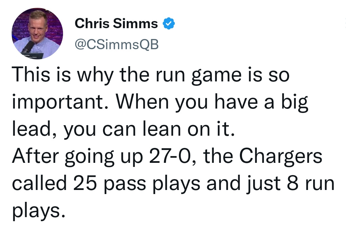
Task: Click the first line starting "This is why"
Action: [150, 75]
